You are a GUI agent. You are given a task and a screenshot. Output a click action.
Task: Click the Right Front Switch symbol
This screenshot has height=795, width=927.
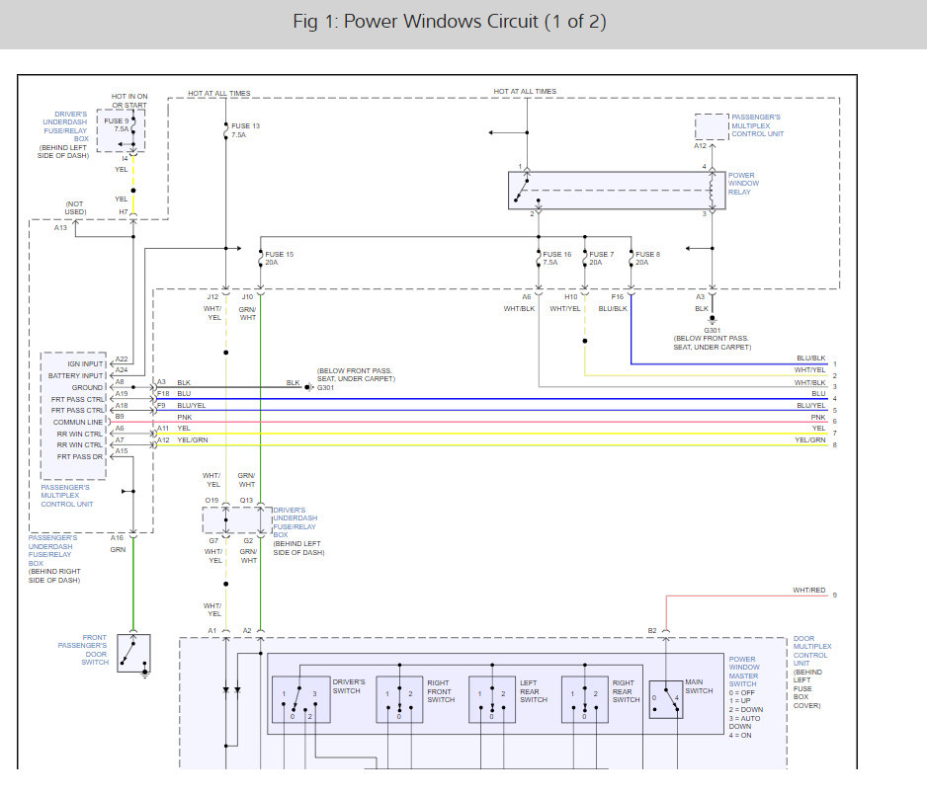[399, 698]
